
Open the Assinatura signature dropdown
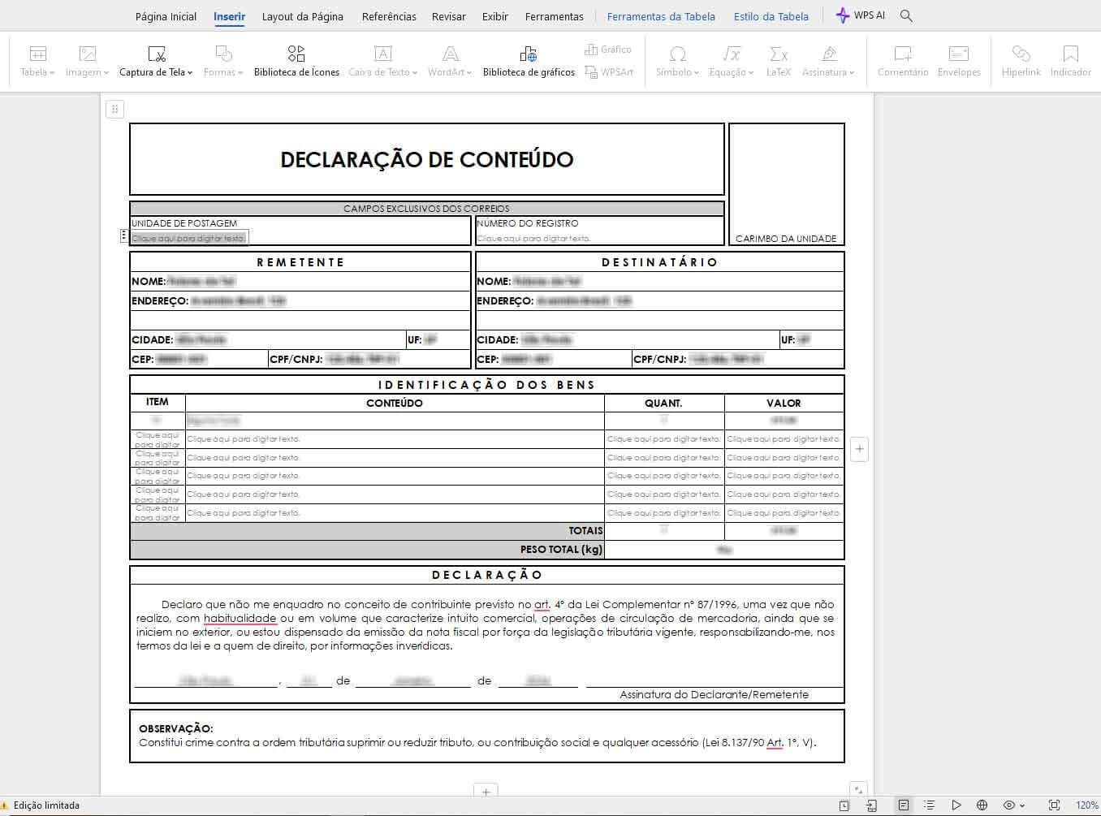tap(828, 62)
